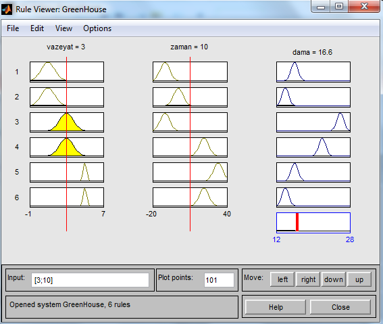Move plots with the down button
The image size is (383, 324).
[334, 279]
